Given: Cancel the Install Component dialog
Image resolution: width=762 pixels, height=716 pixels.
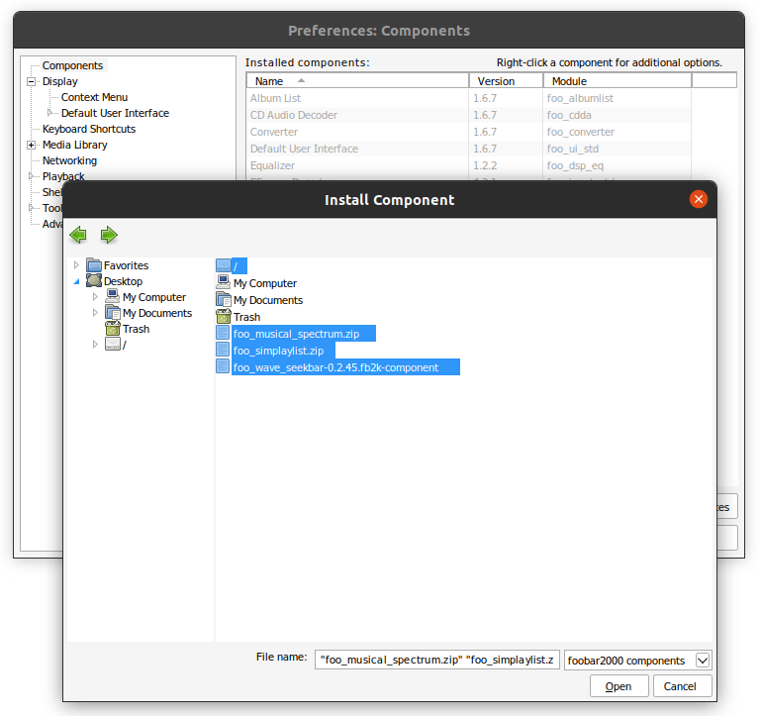Looking at the screenshot, I should point(682,686).
